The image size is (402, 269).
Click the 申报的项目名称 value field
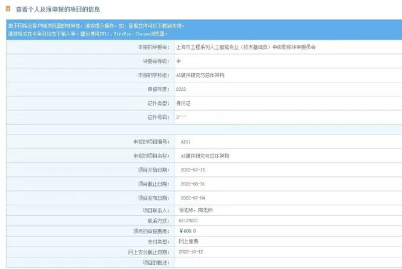pyautogui.click(x=205, y=156)
